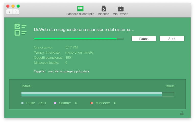Image resolution: width=195 pixels, height=123 pixels.
Task: Click the green list icon for Pannello di controllo
Action: [80, 9]
